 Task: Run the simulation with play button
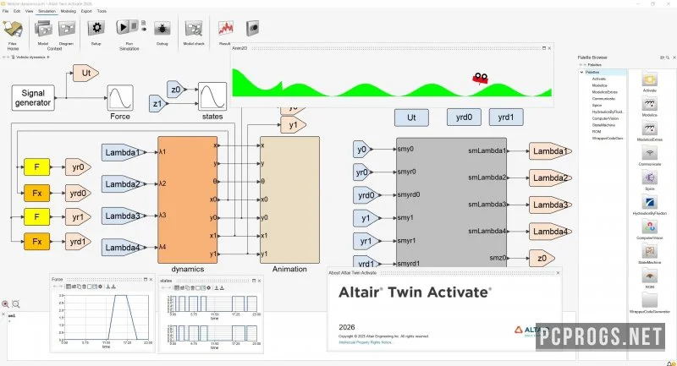123,27
